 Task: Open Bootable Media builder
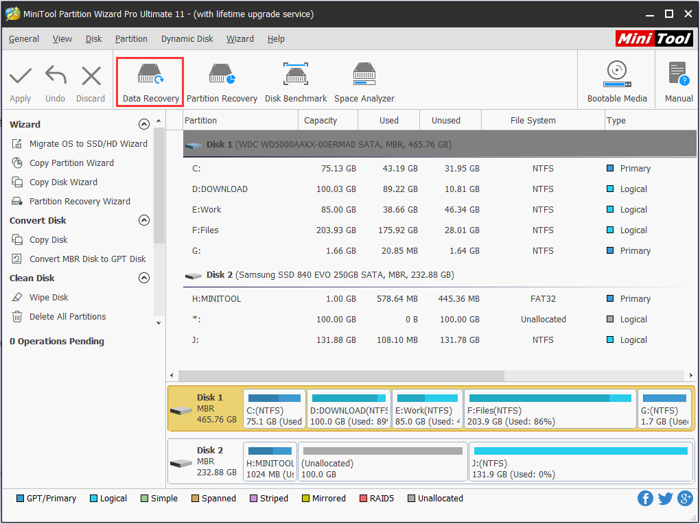617,82
